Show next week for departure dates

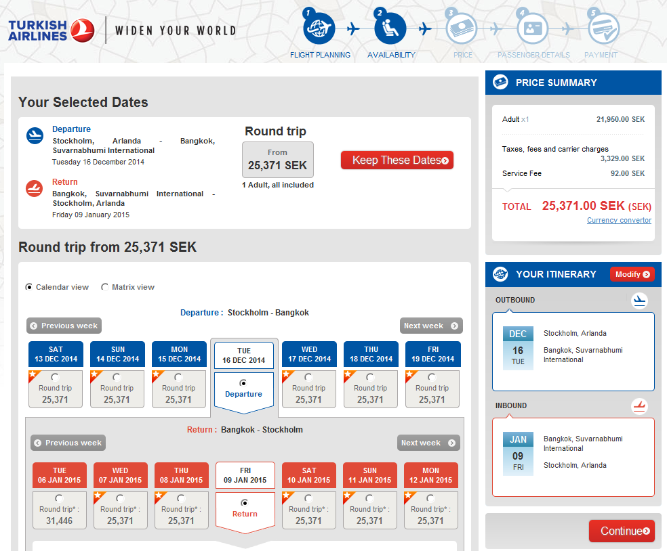[x=431, y=326]
